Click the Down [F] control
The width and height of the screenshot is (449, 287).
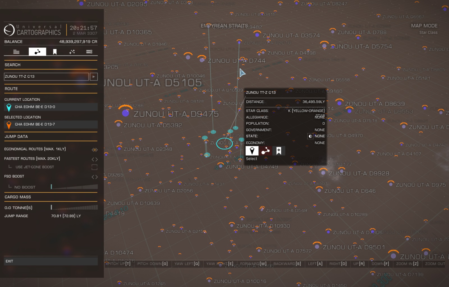pyautogui.click(x=380, y=264)
